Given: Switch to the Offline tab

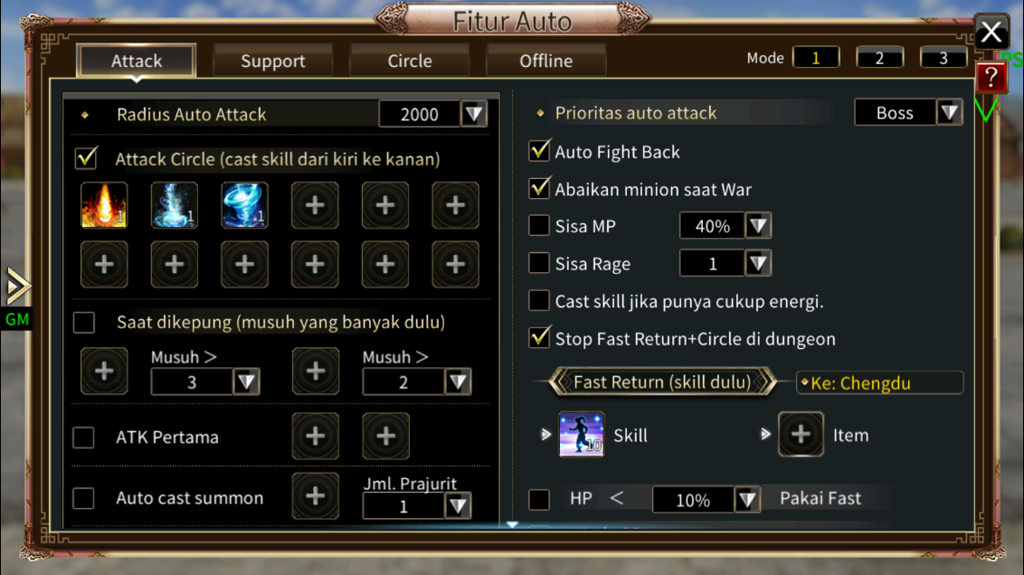Looking at the screenshot, I should [x=546, y=61].
